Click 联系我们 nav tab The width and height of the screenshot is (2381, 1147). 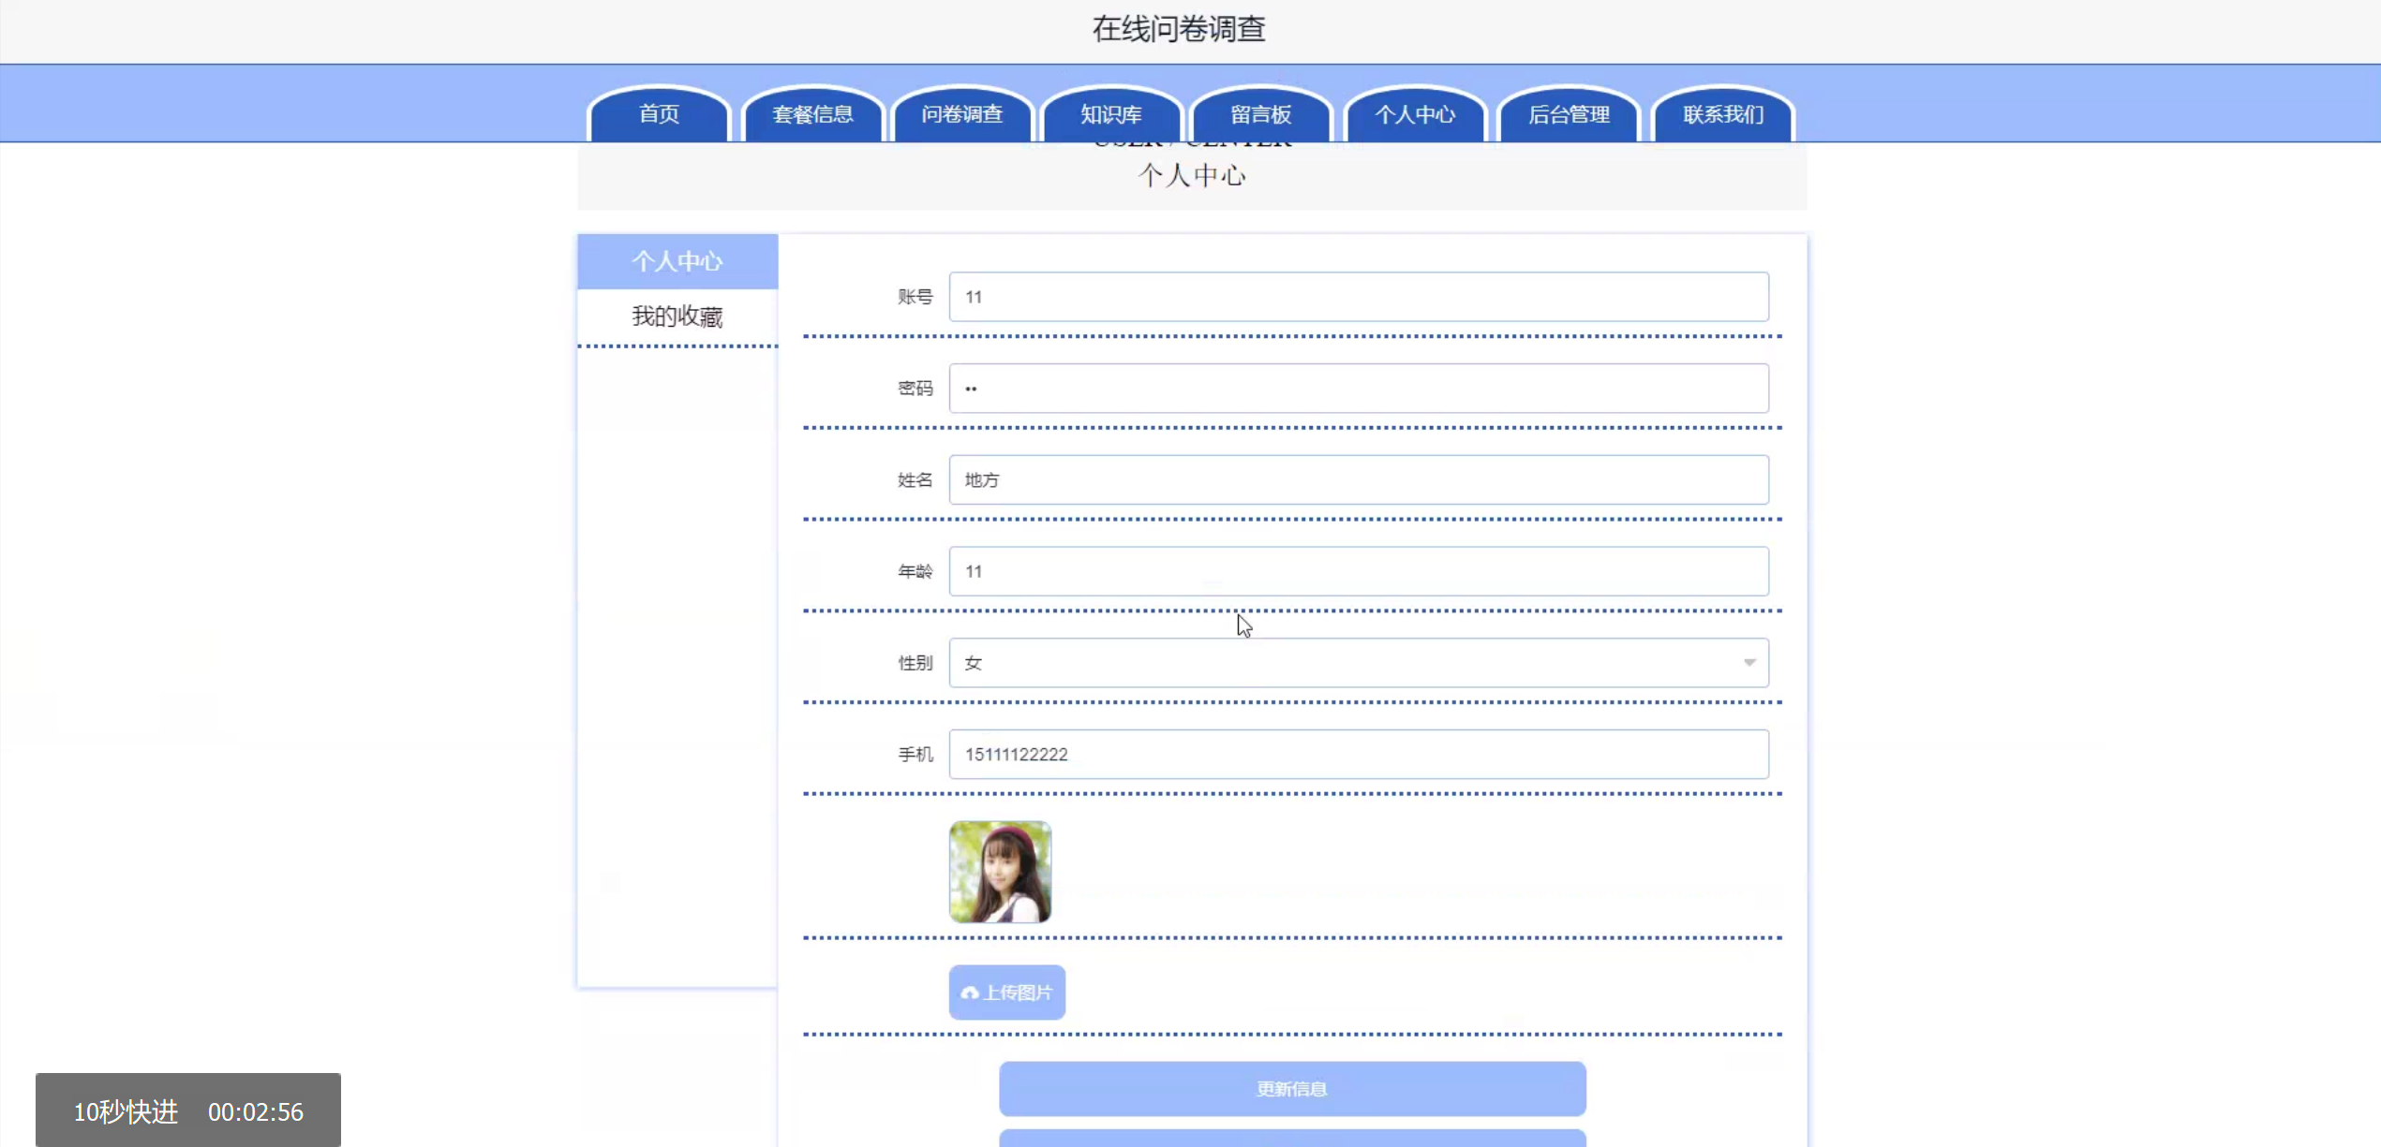point(1723,114)
